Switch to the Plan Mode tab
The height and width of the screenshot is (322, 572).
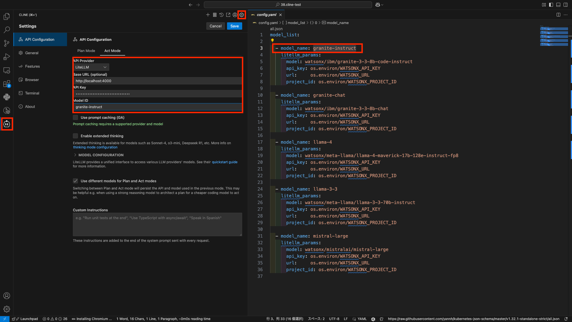pyautogui.click(x=86, y=51)
